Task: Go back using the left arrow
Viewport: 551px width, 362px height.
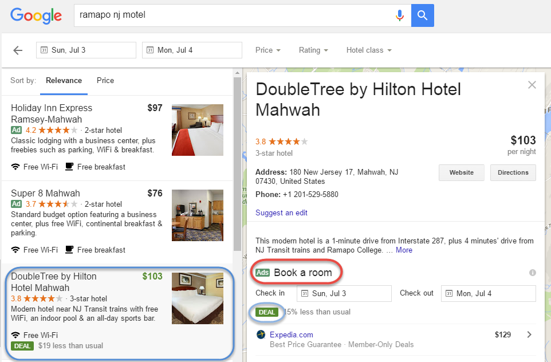Action: (18, 50)
